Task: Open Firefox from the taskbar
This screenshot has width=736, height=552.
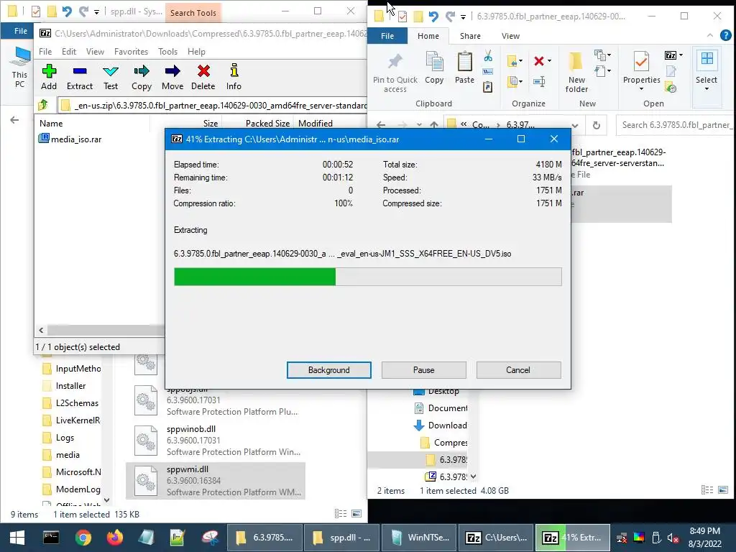Action: point(114,538)
